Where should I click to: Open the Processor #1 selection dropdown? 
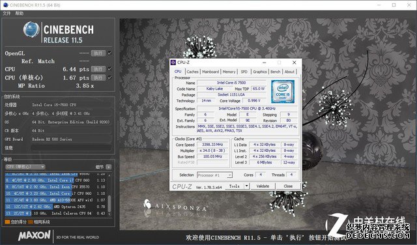pos(214,175)
